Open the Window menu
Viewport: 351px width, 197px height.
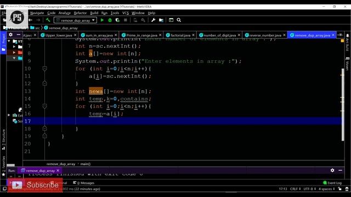(x=138, y=13)
